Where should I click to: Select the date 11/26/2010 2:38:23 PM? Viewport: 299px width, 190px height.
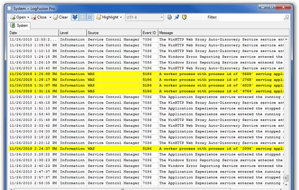[33, 160]
